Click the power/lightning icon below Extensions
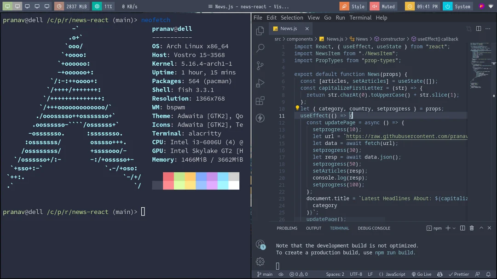This screenshot has width=497, height=279. click(260, 118)
